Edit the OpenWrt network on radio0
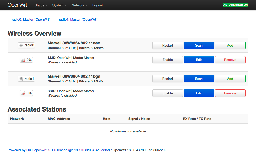Viewport: 256px width, 156px height. (199, 60)
